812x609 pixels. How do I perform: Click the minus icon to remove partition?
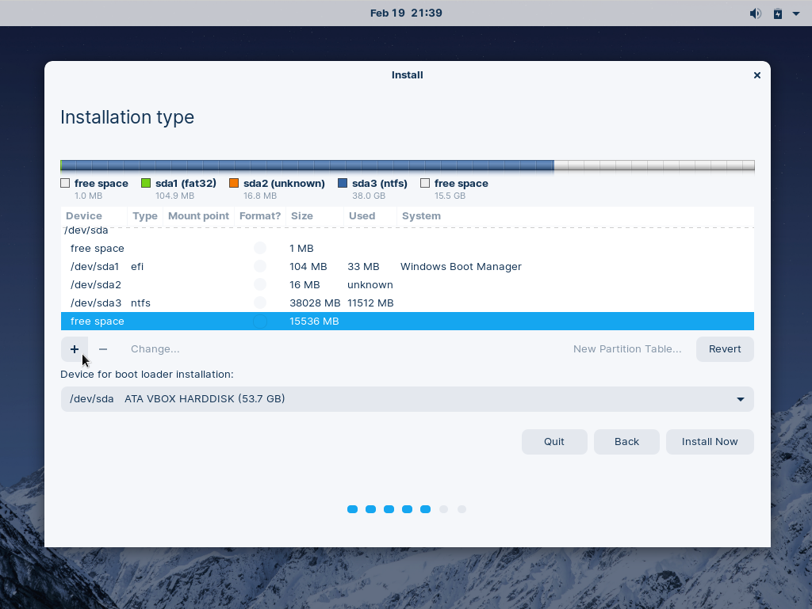[x=103, y=349]
